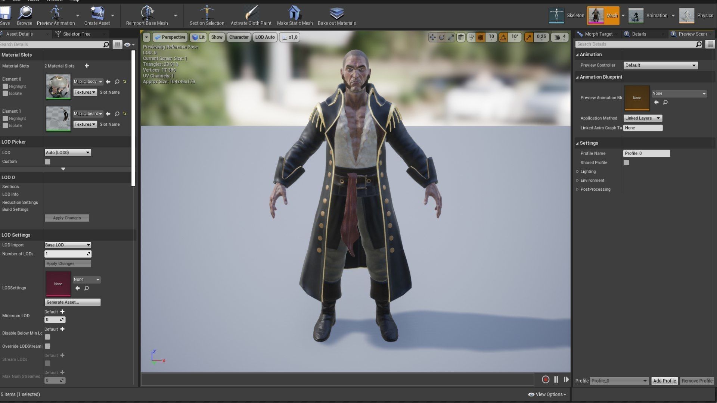Open LOD Auto viewport menu
Viewport: 717px width, 403px height.
tap(265, 37)
